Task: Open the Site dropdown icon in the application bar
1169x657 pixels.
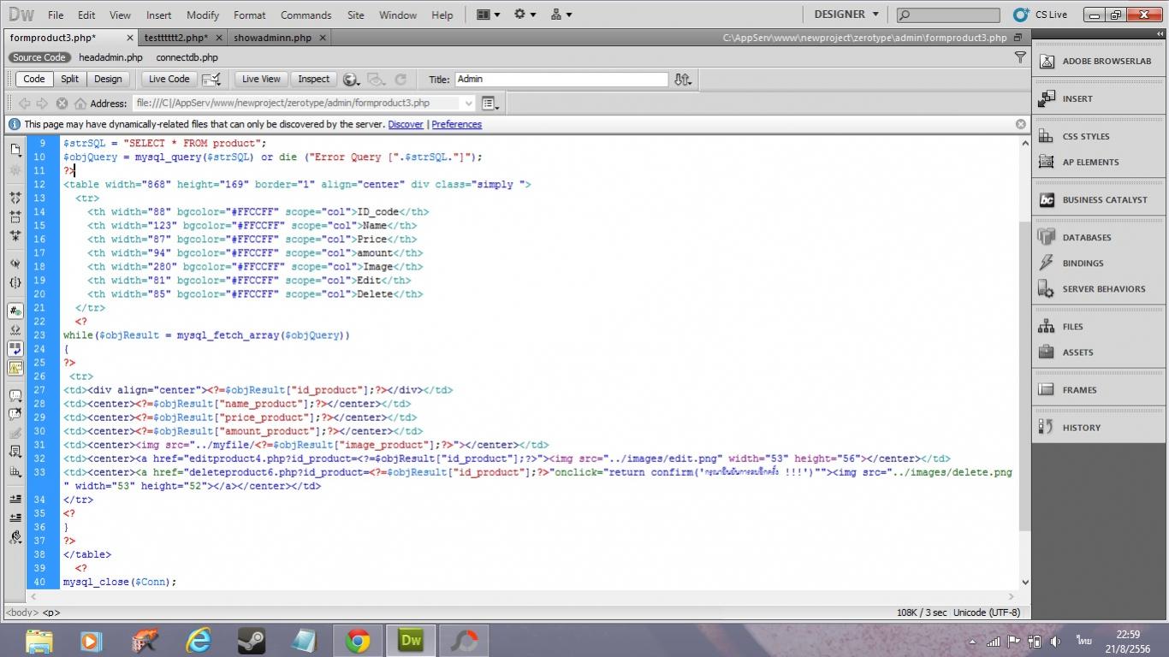Action: coord(561,15)
